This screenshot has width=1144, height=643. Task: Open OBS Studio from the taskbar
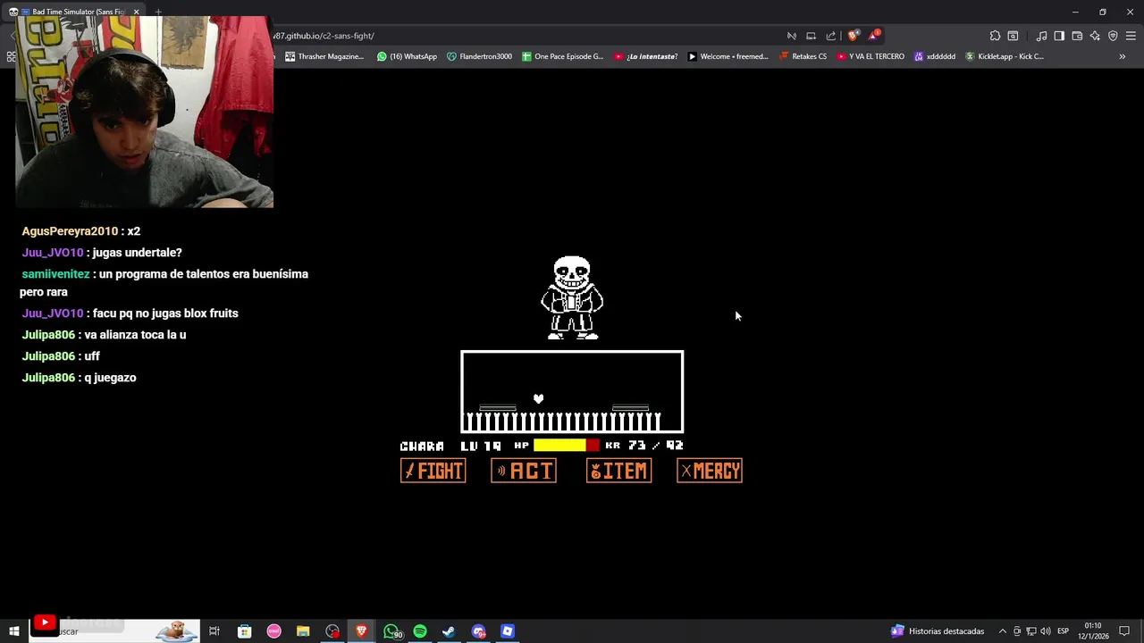click(x=332, y=631)
